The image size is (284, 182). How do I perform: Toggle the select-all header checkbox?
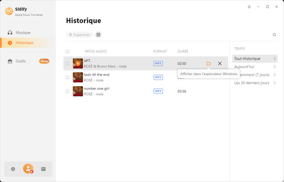[x=67, y=52]
